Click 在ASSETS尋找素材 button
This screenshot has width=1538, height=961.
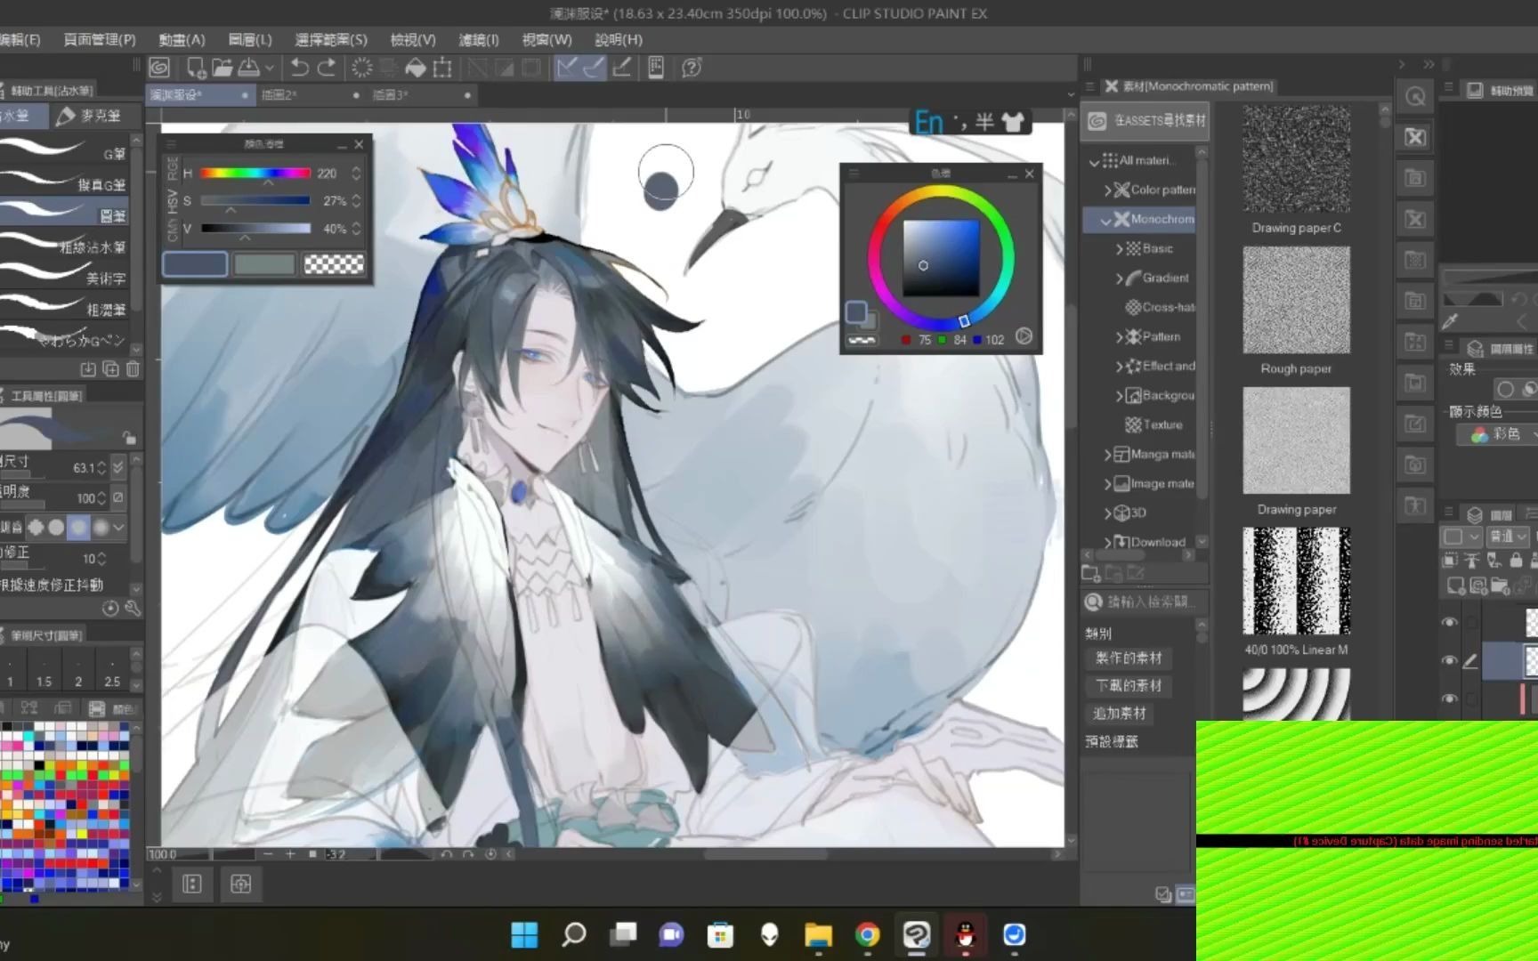click(x=1146, y=120)
